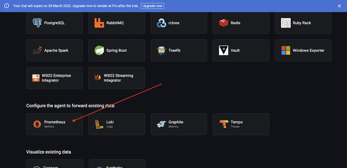The height and width of the screenshot is (168, 347).
Task: Select the rclone integration card
Action: pos(179,23)
